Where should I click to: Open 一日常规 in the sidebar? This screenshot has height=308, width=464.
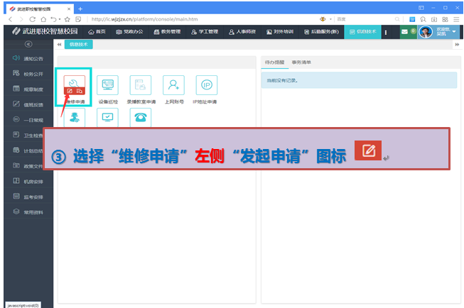click(x=28, y=120)
